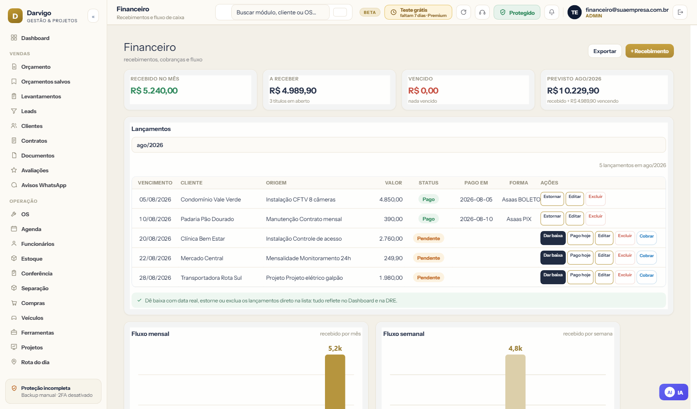Open the AI assistant floating button
The image size is (697, 409).
673,392
